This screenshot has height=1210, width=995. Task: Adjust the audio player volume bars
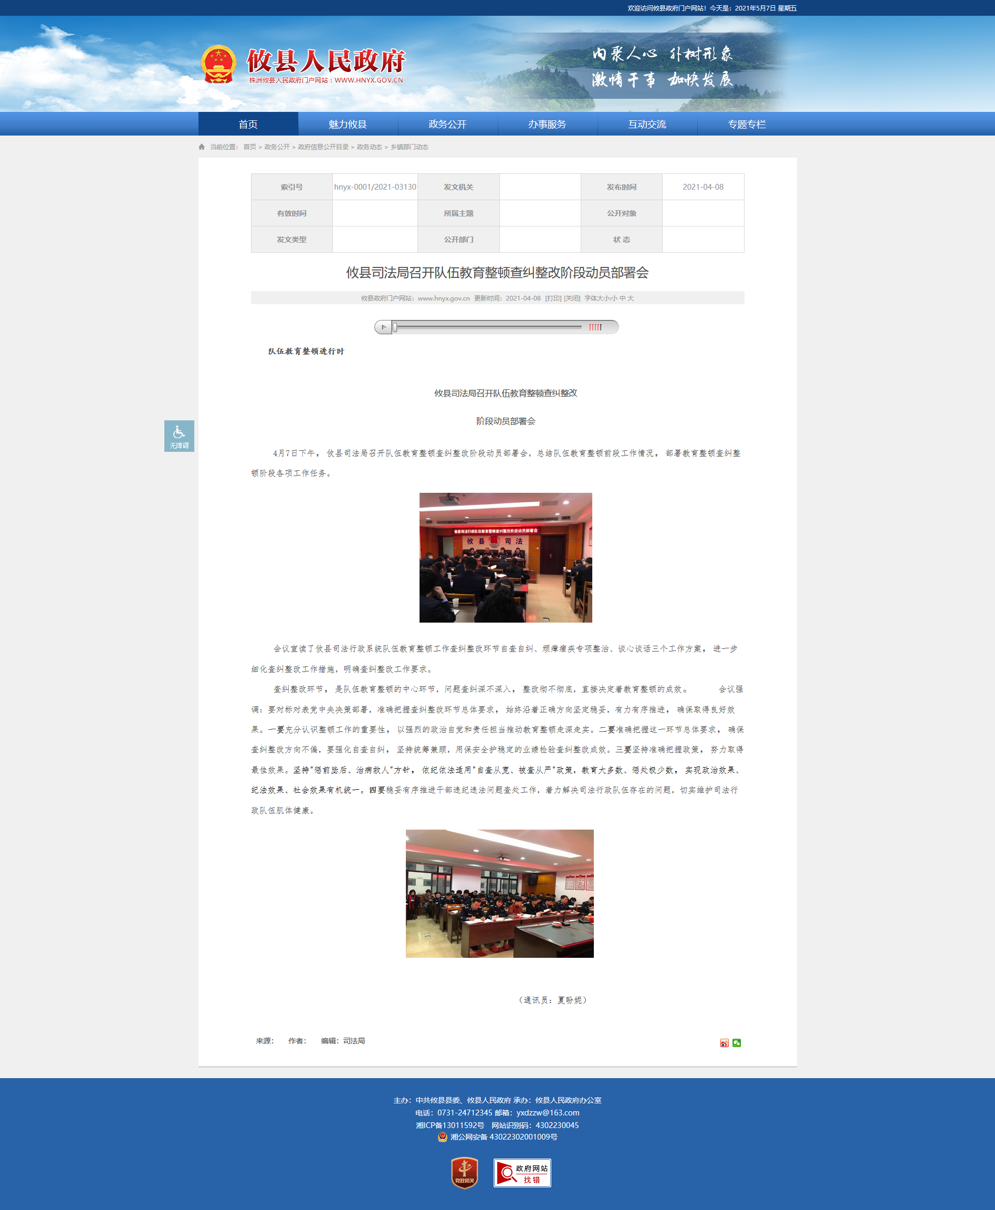(595, 327)
